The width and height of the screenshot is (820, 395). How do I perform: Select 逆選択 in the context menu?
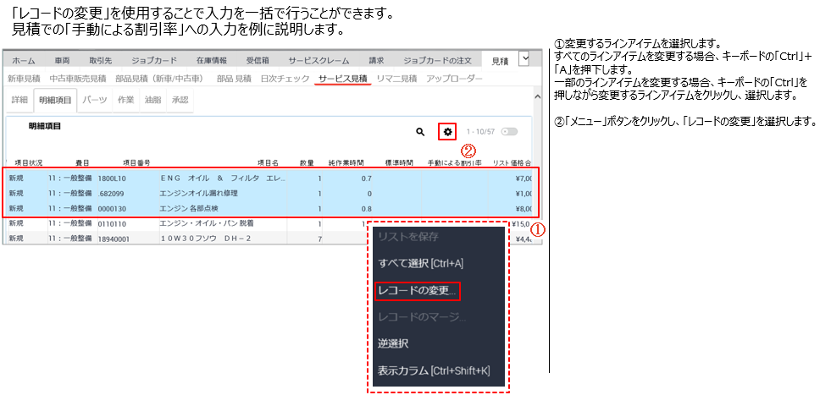coord(394,343)
